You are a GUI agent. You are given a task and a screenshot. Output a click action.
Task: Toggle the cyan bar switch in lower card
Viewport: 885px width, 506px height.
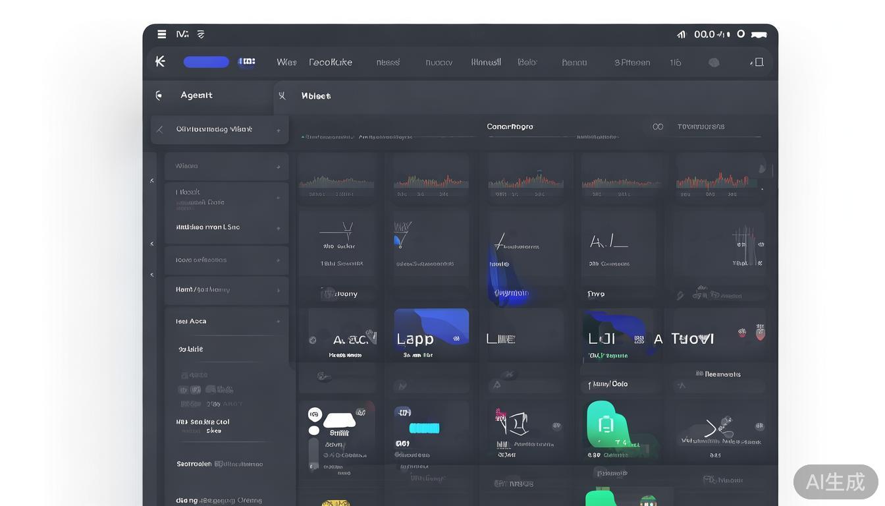pyautogui.click(x=424, y=428)
